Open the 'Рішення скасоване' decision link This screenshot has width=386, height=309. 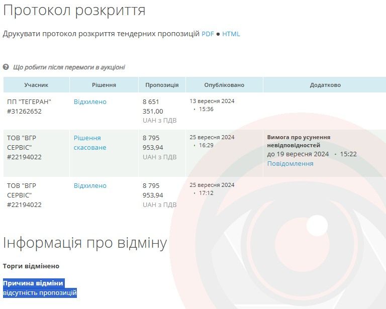point(90,143)
